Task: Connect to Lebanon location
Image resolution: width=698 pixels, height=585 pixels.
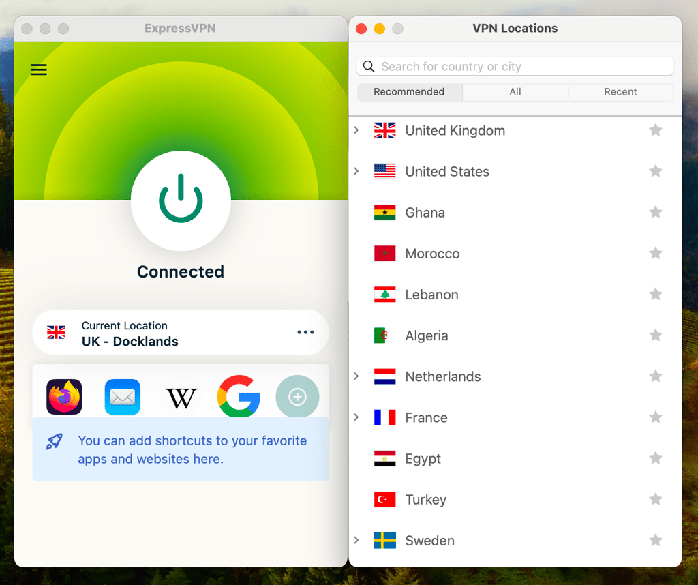Action: pos(431,295)
